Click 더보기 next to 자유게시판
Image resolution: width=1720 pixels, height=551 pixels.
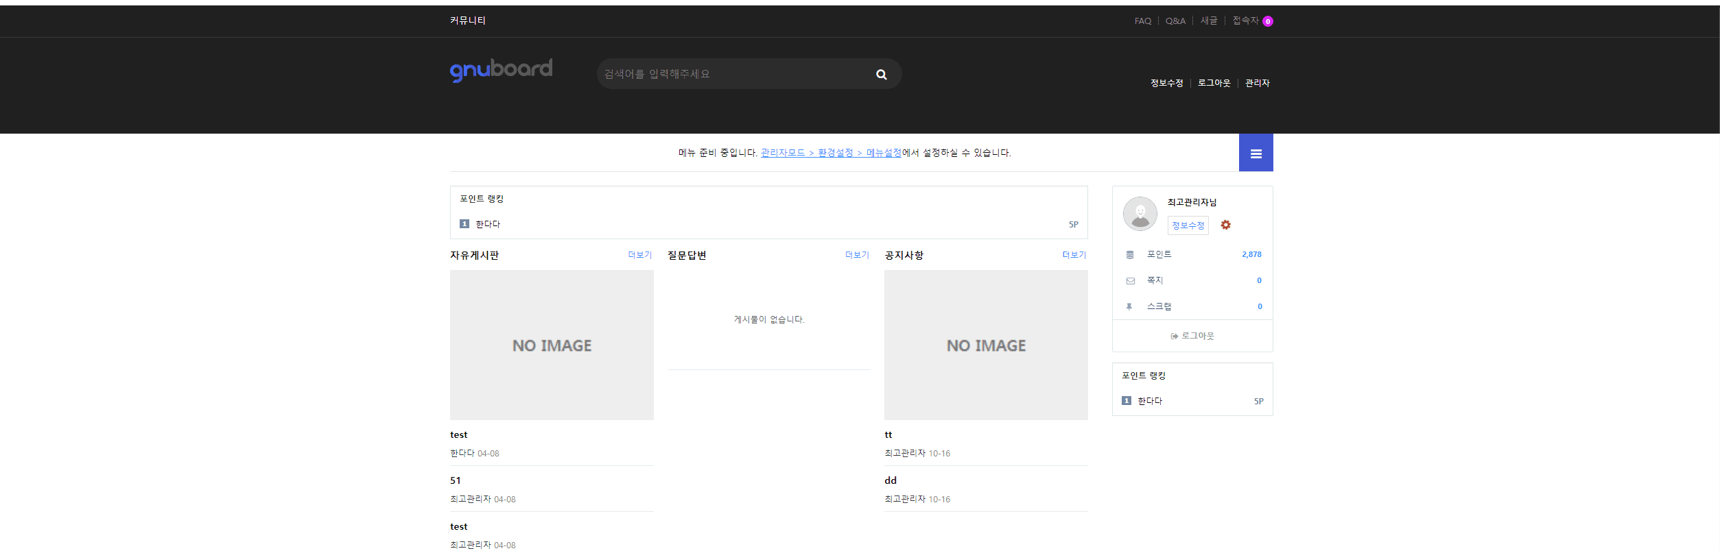click(x=639, y=255)
